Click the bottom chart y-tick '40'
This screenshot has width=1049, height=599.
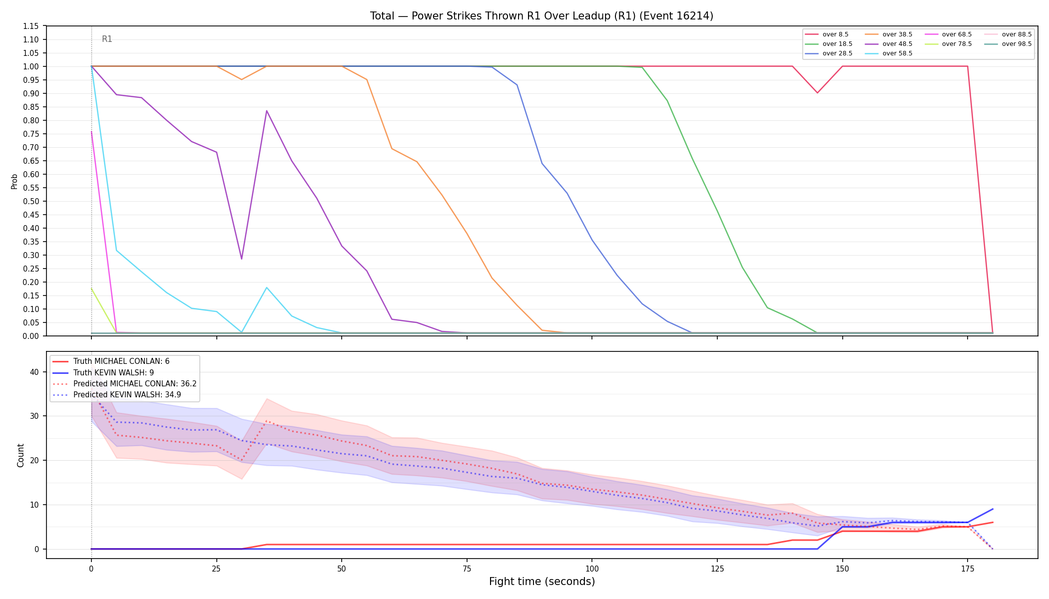point(34,372)
